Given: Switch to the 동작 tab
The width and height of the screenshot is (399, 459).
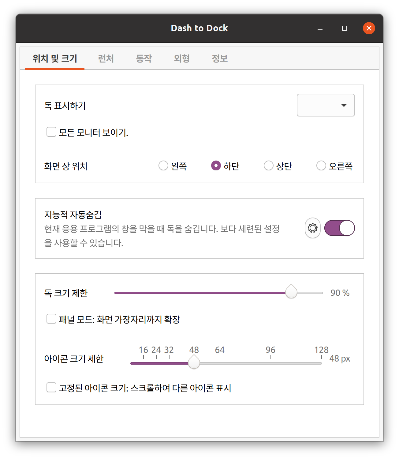Looking at the screenshot, I should pyautogui.click(x=144, y=58).
